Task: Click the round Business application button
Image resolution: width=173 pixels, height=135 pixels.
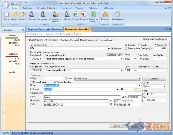Action: pyautogui.click(x=5, y=5)
